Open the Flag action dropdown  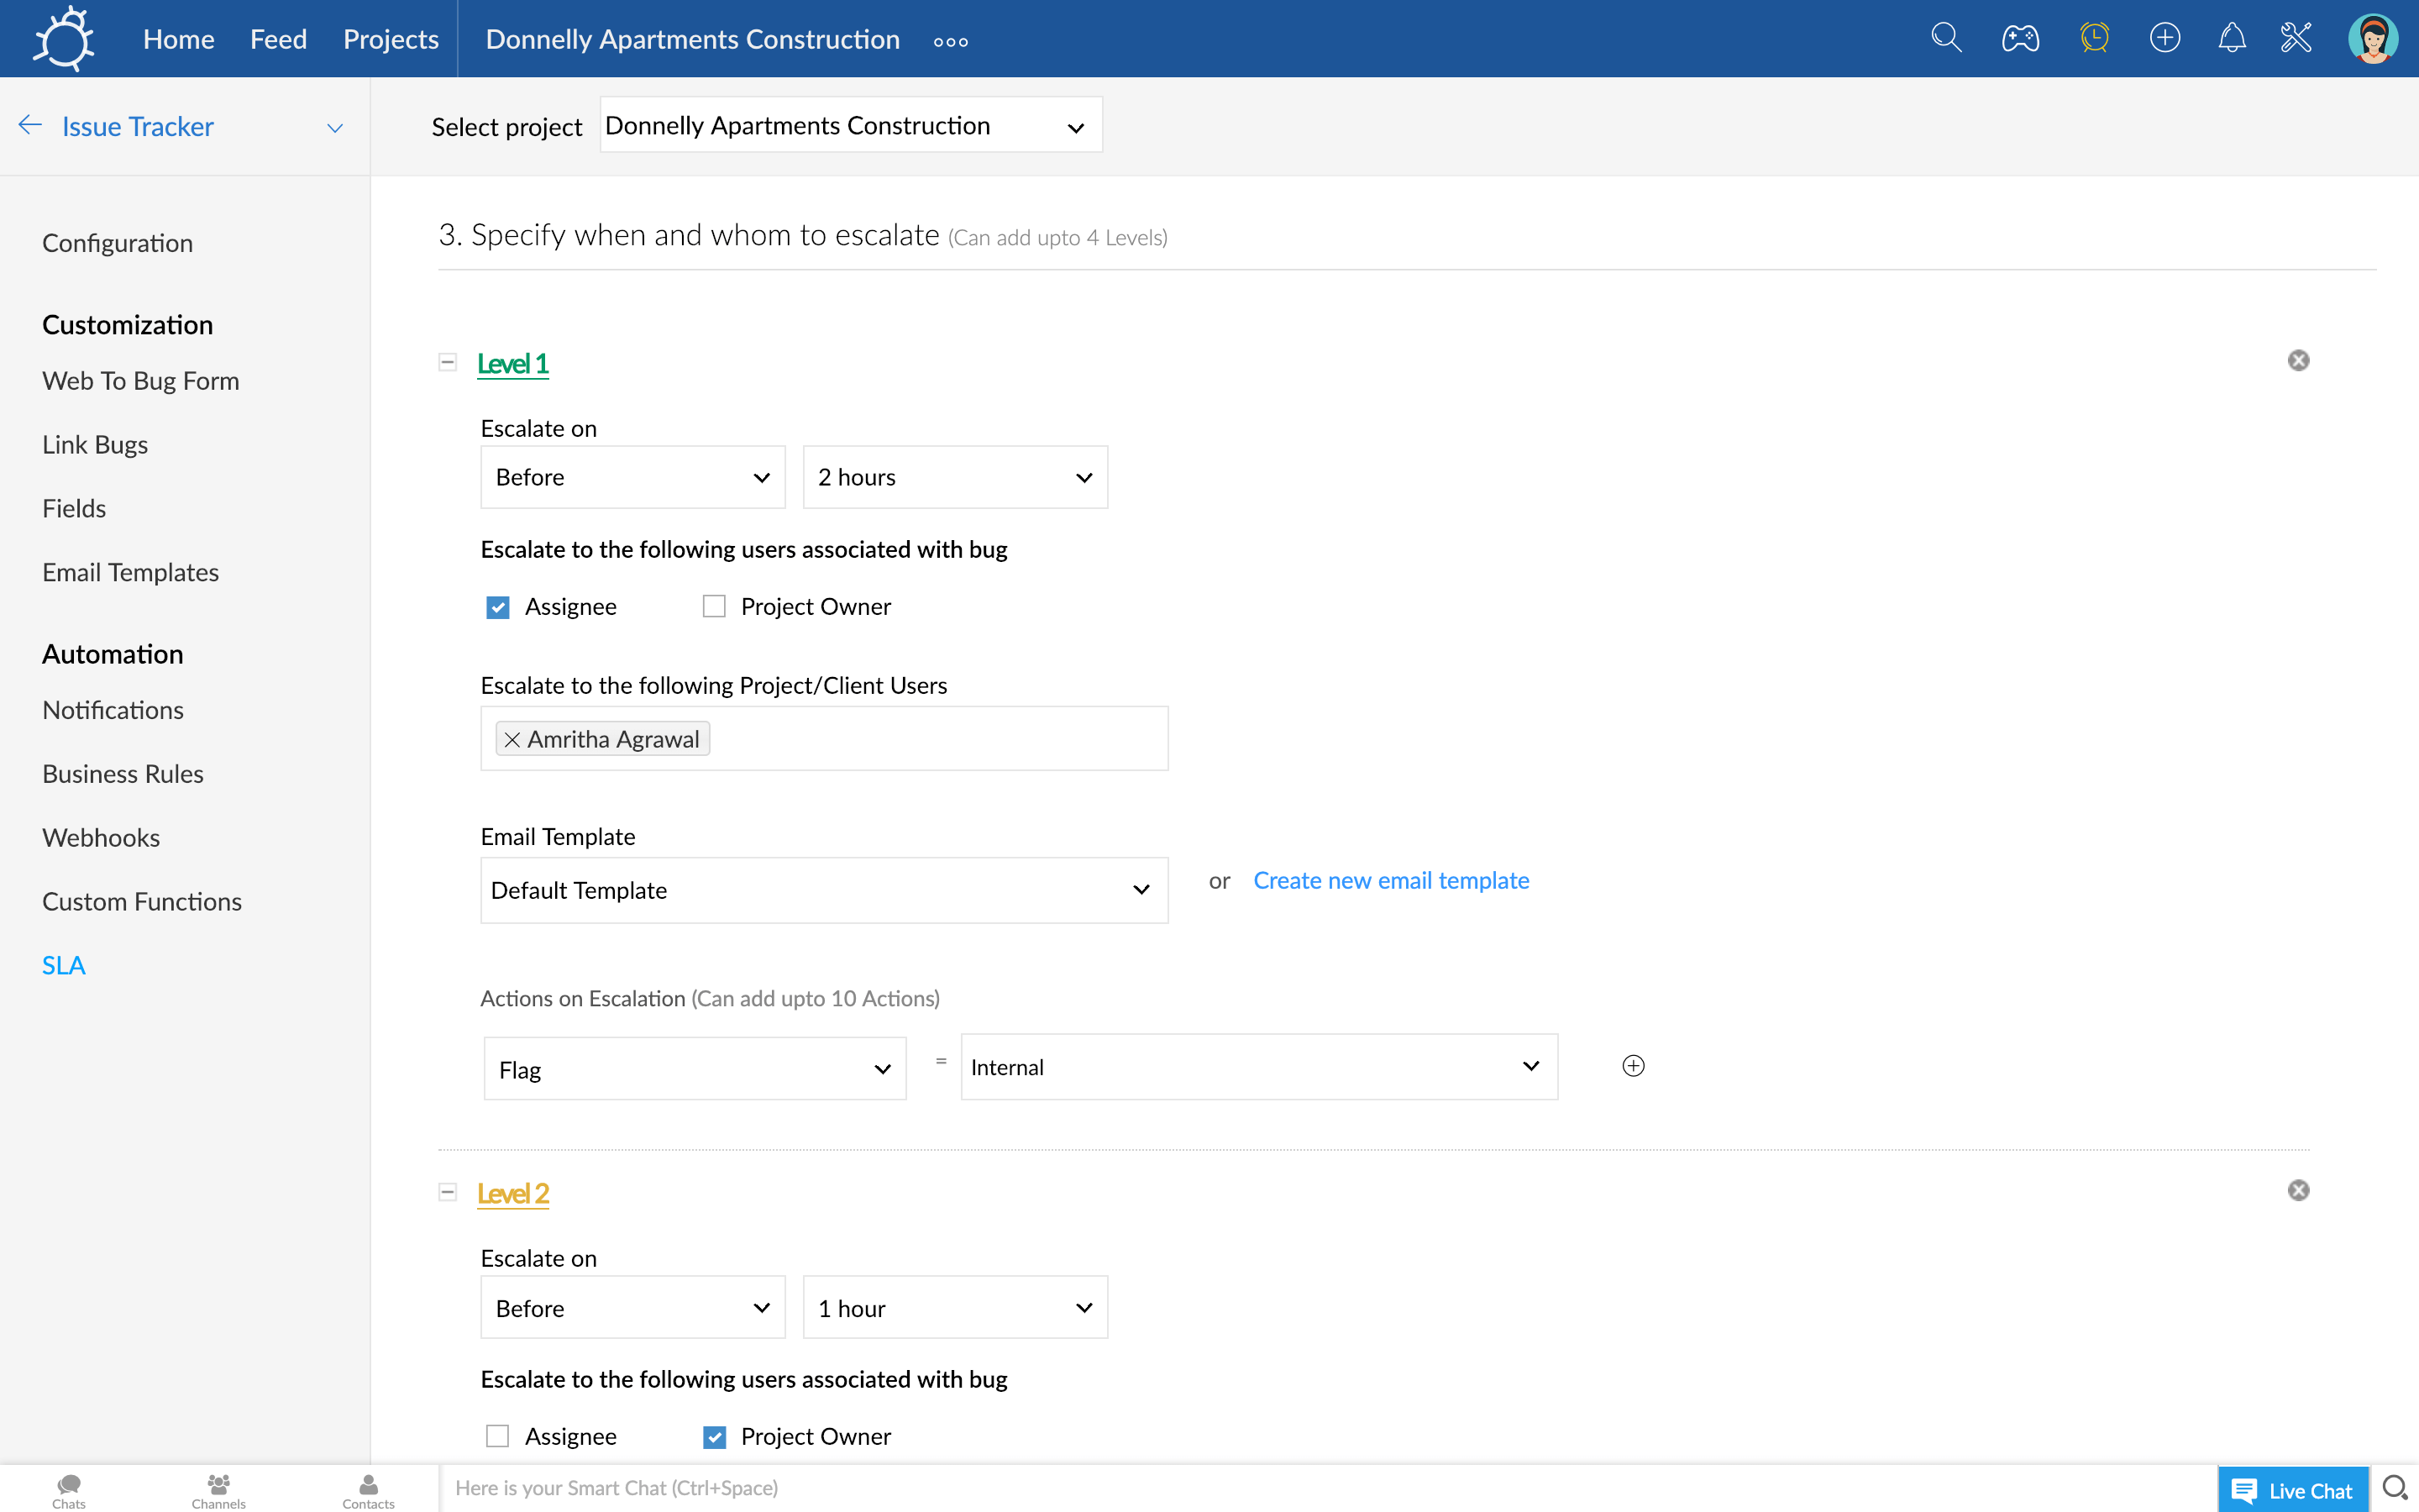click(x=695, y=1069)
